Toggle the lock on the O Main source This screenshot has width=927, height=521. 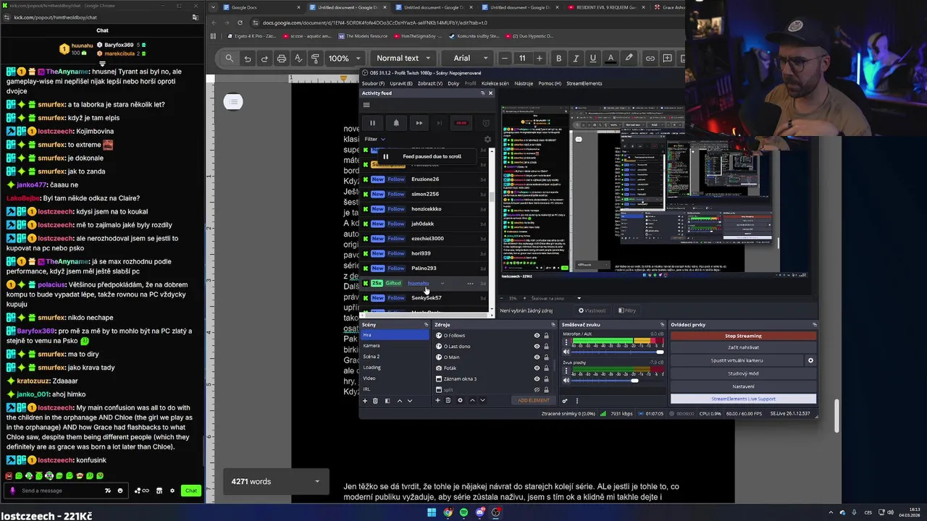pos(546,357)
